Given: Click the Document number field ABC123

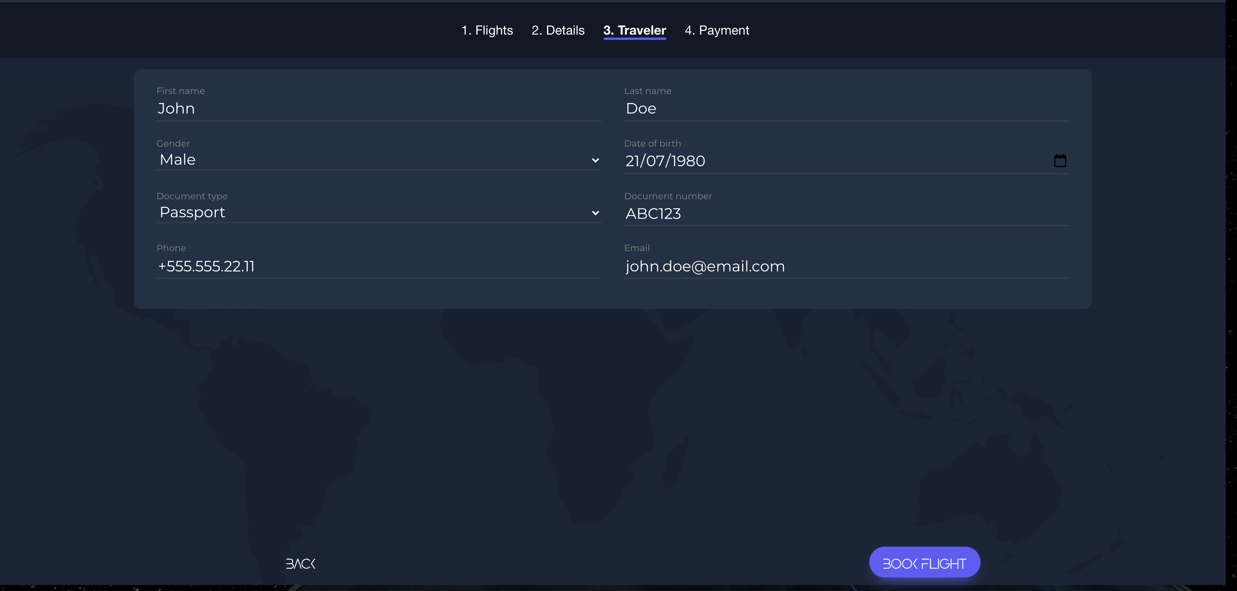Looking at the screenshot, I should click(845, 214).
